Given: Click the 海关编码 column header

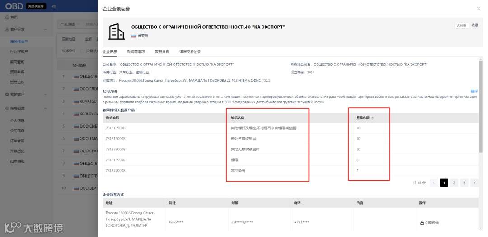Looking at the screenshot, I should pos(113,118).
